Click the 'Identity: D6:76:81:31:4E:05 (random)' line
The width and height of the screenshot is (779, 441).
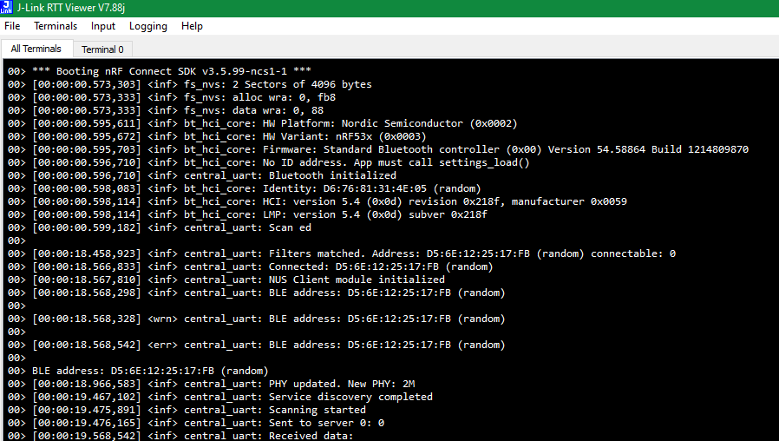pyautogui.click(x=244, y=188)
